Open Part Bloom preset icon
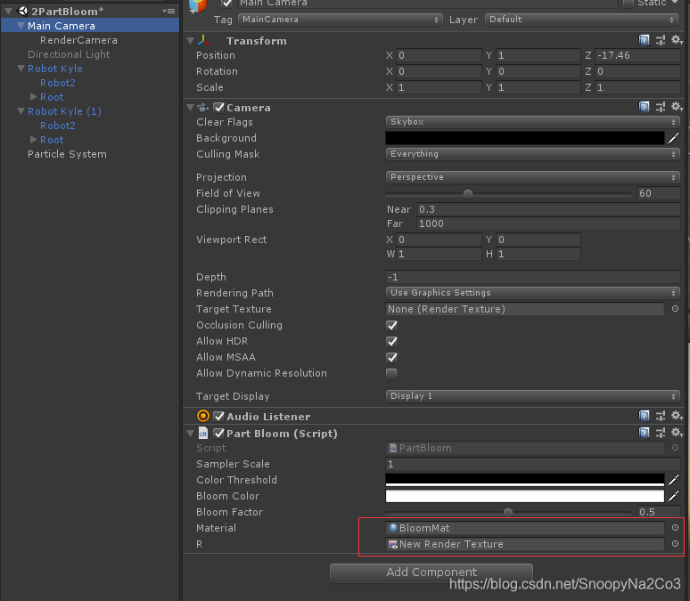690x601 pixels. 661,433
